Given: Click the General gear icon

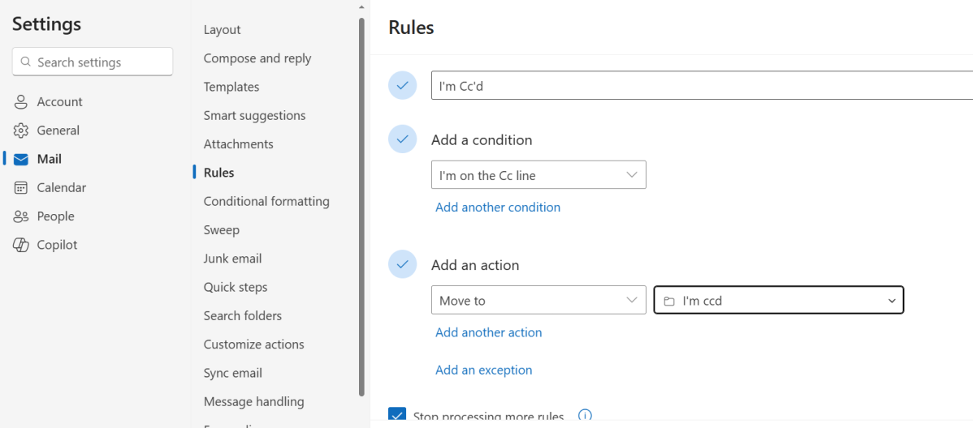Looking at the screenshot, I should [x=21, y=131].
